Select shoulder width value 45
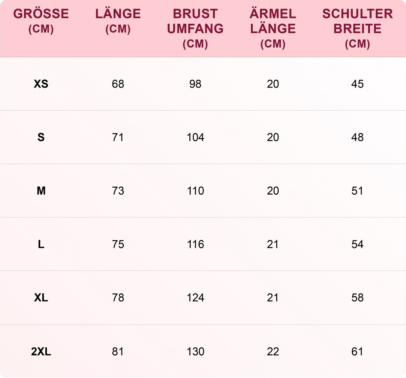The width and height of the screenshot is (406, 378). [x=357, y=84]
